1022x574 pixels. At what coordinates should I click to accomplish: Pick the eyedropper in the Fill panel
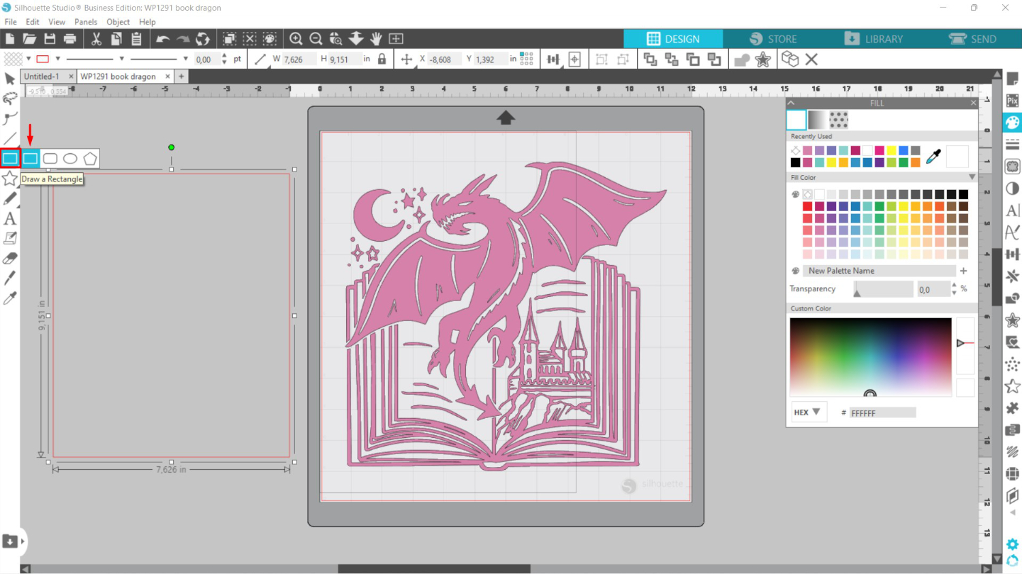pos(933,156)
